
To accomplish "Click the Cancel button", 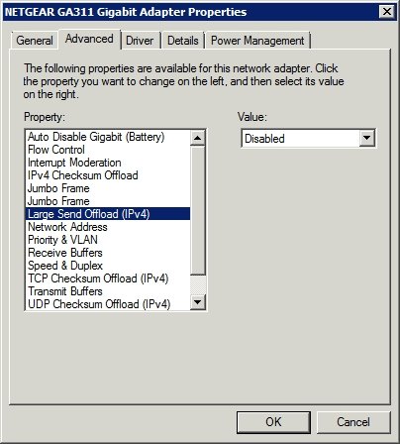I will click(x=353, y=422).
